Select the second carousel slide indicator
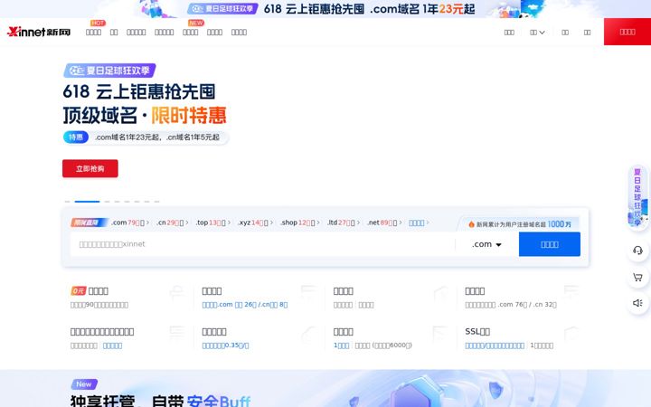651x407 pixels. (x=87, y=202)
